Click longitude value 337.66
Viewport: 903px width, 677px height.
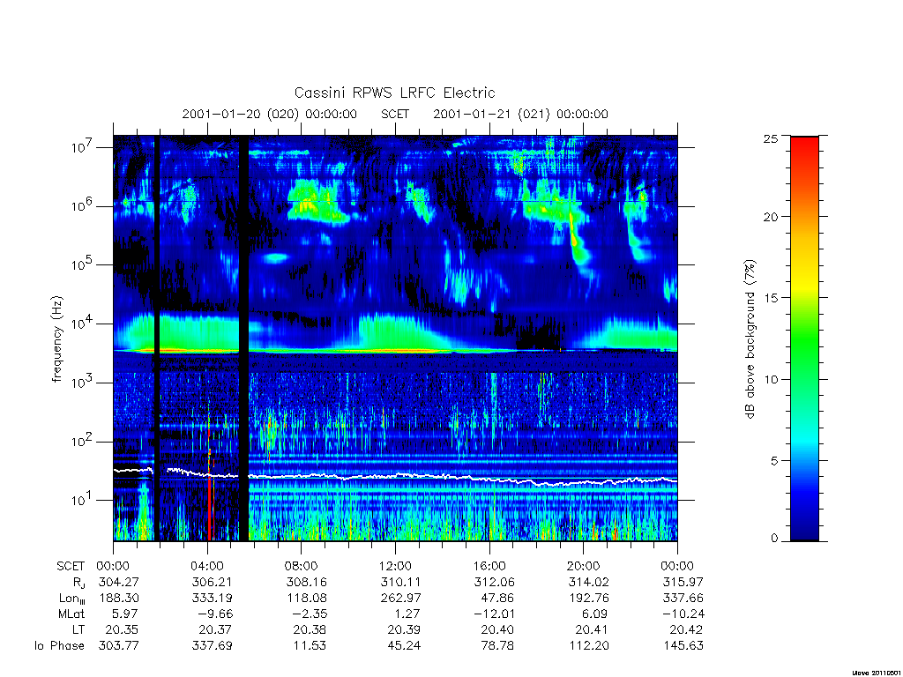683,599
